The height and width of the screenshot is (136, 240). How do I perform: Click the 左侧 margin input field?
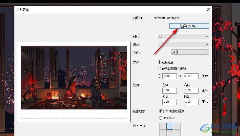169,90
